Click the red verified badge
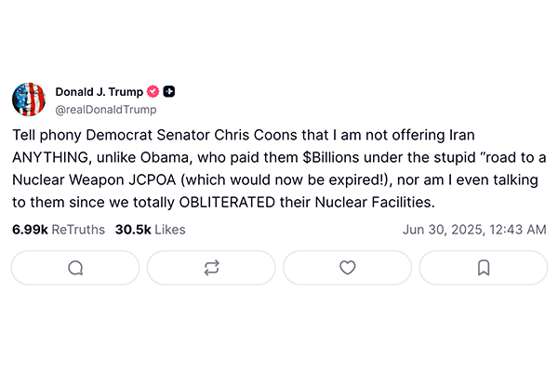Viewport: 558px width, 372px height. (x=153, y=92)
